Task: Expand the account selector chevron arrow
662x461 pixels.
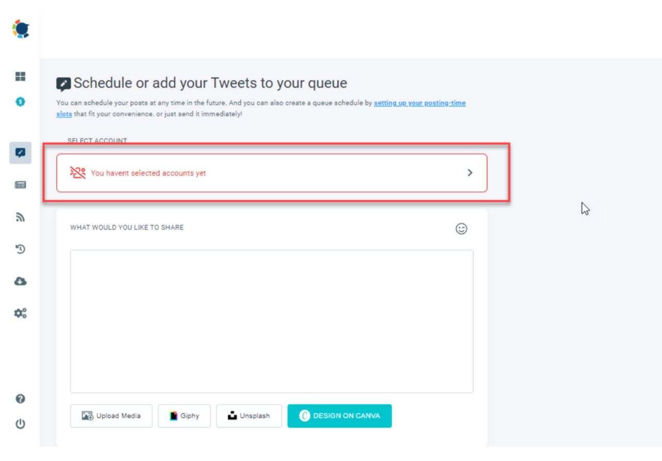Action: pos(470,173)
